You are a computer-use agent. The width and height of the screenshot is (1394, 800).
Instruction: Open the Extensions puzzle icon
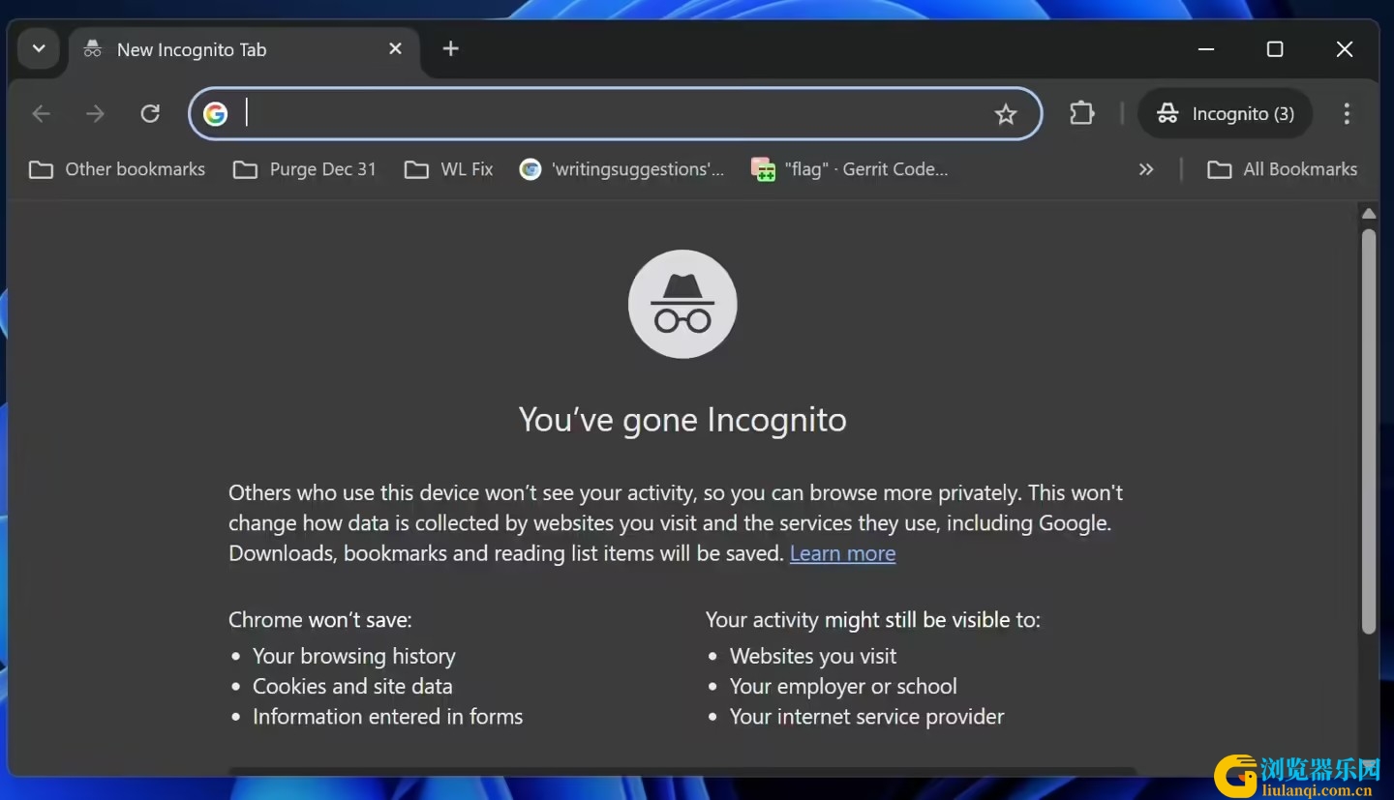click(1081, 113)
